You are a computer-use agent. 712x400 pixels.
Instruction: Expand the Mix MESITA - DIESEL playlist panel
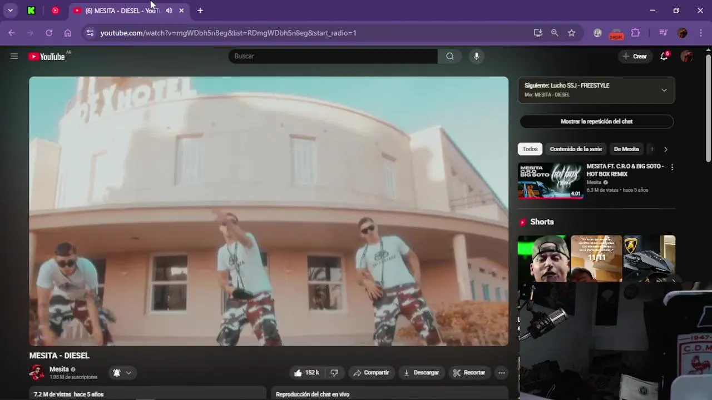click(664, 90)
